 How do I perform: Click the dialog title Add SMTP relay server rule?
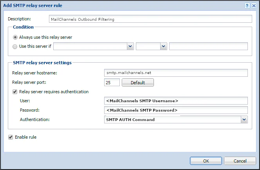coord(32,5)
